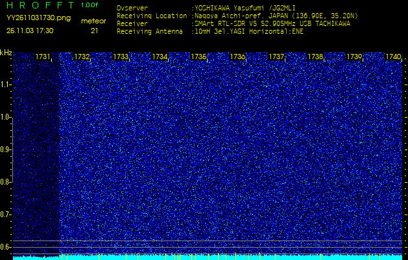Screen dimensions: 408x260
Task: Click the kHz axis unit label
Action: click(x=6, y=53)
